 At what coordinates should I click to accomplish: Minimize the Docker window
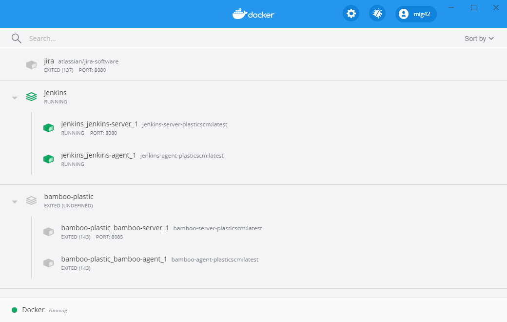tap(451, 7)
